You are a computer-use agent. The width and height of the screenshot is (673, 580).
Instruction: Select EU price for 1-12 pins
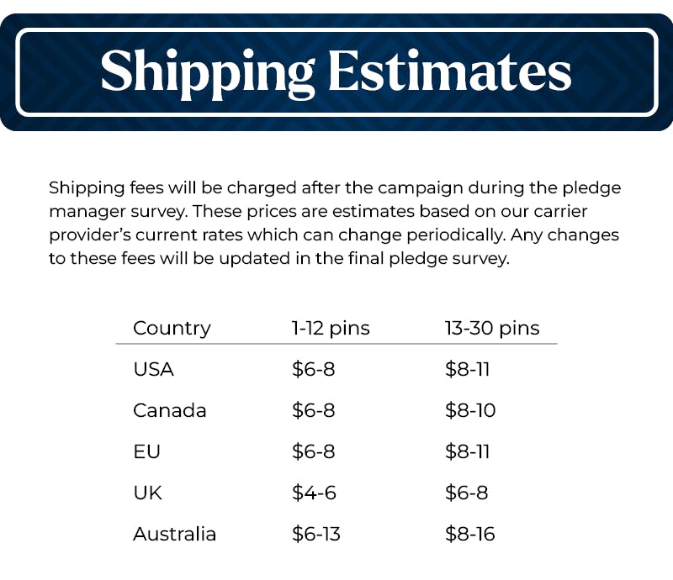tap(313, 451)
